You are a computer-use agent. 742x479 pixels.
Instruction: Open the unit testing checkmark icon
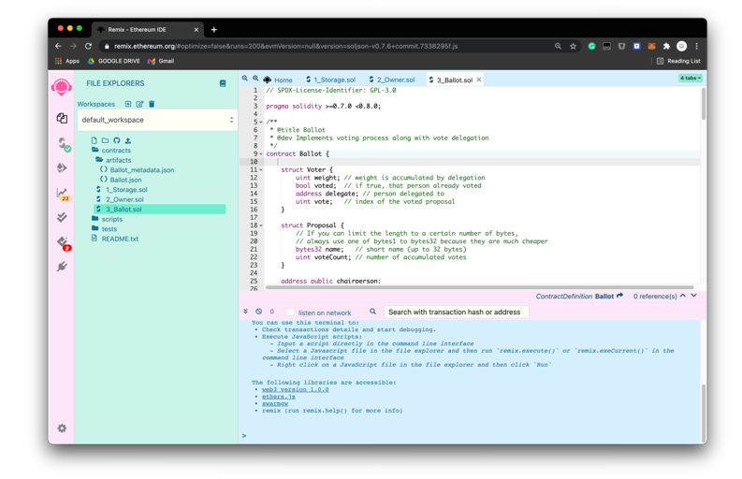click(62, 217)
